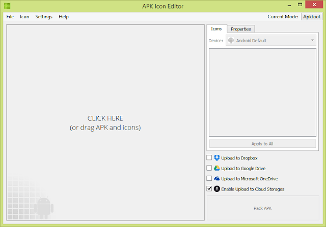Click the black upload arrow icon
326x227 pixels.
(217, 189)
